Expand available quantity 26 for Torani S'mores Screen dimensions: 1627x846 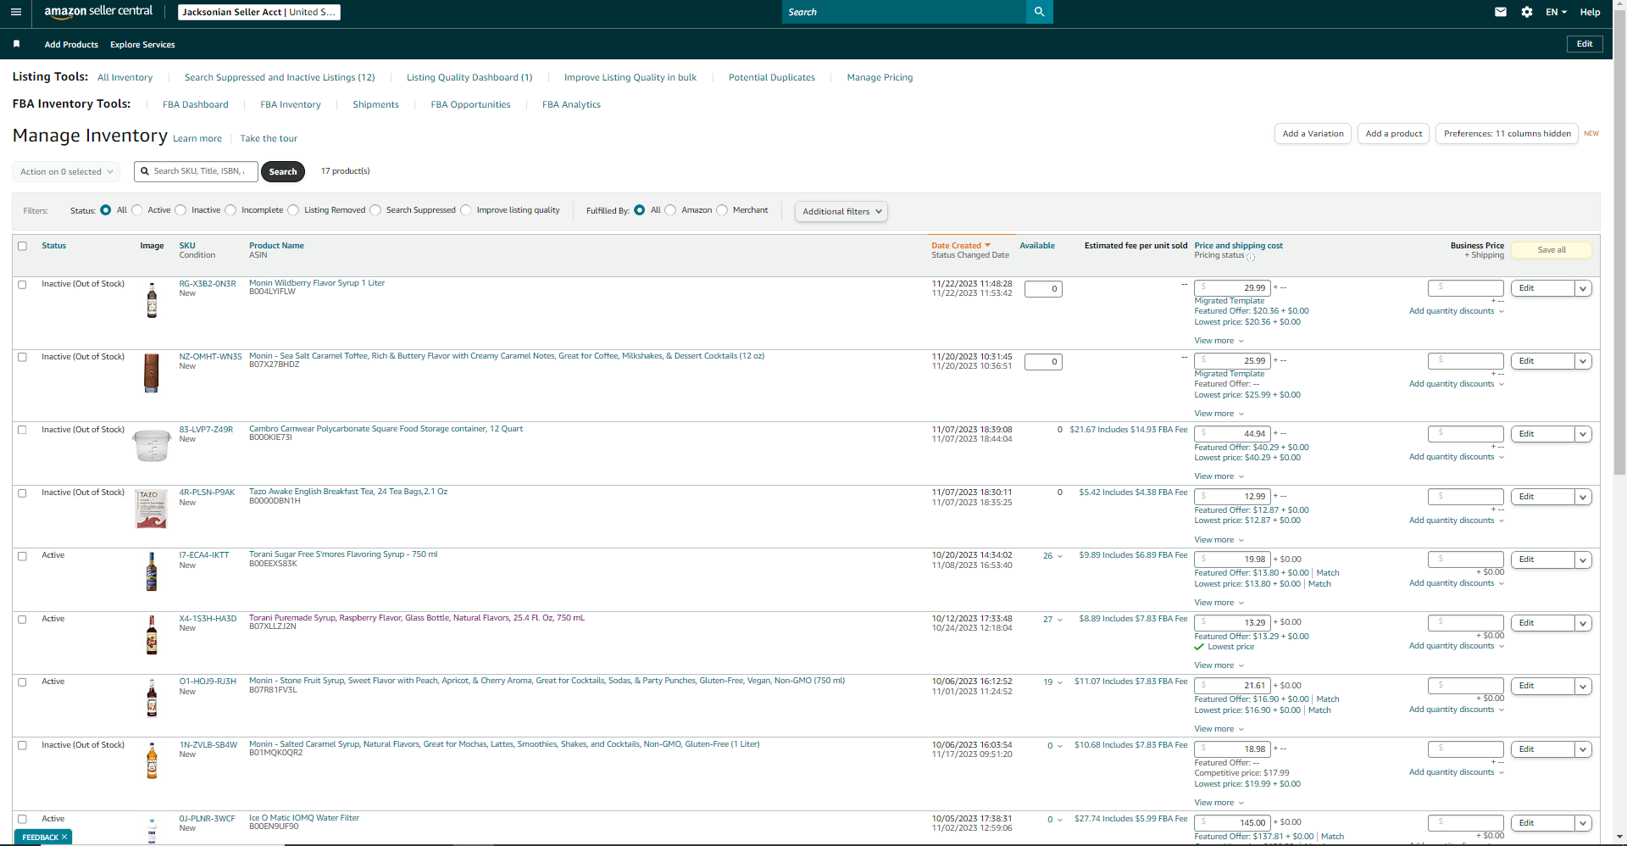pyautogui.click(x=1052, y=556)
